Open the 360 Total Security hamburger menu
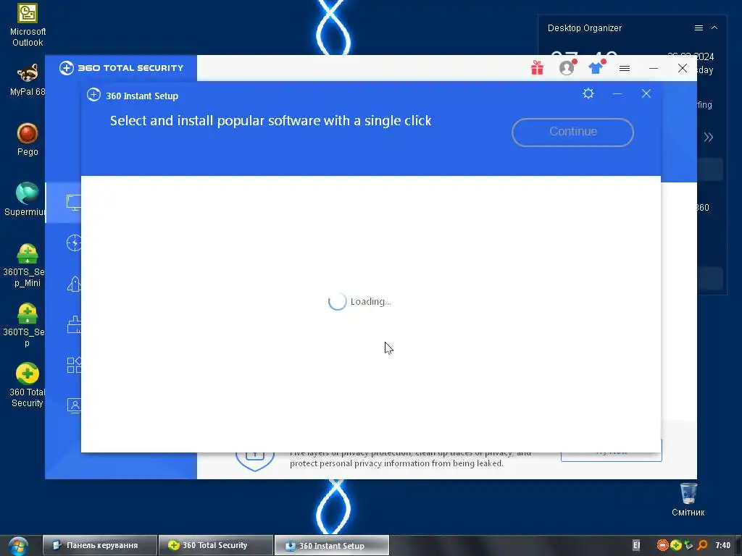 tap(625, 68)
